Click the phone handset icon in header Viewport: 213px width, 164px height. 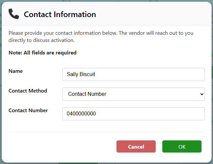coord(14,14)
